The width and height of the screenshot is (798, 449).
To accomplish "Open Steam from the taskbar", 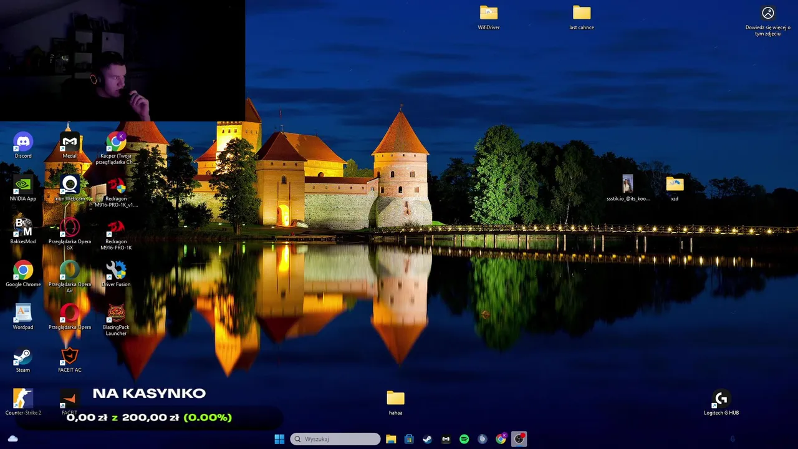I will (427, 439).
